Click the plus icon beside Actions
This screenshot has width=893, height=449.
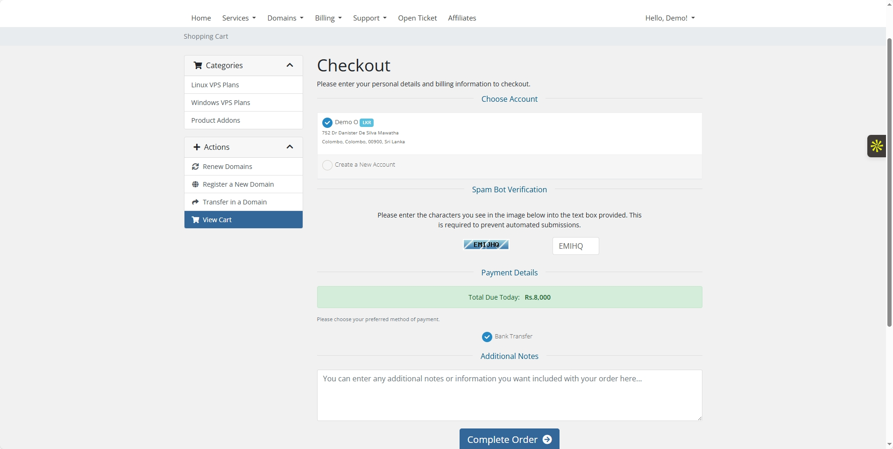tap(197, 147)
